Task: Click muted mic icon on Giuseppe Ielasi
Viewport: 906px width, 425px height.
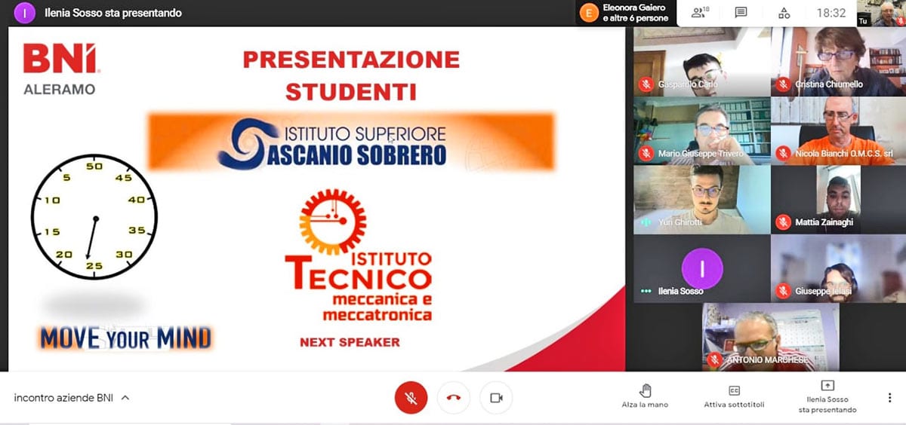Action: click(783, 291)
